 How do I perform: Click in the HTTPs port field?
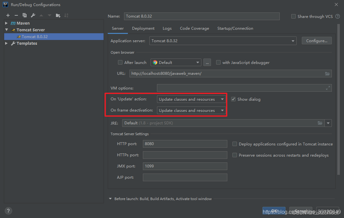(185, 155)
